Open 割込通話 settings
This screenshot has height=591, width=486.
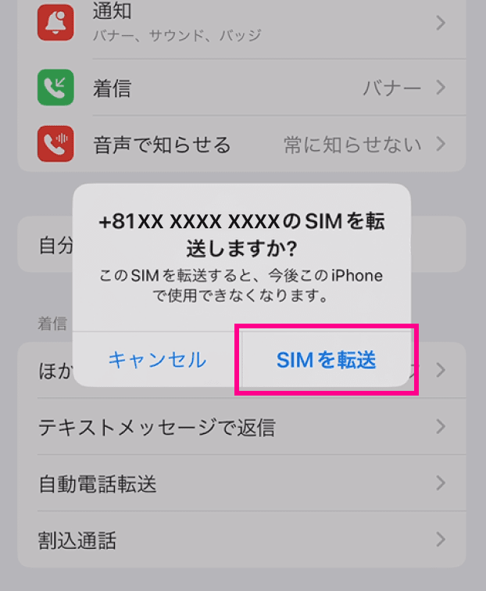click(241, 539)
